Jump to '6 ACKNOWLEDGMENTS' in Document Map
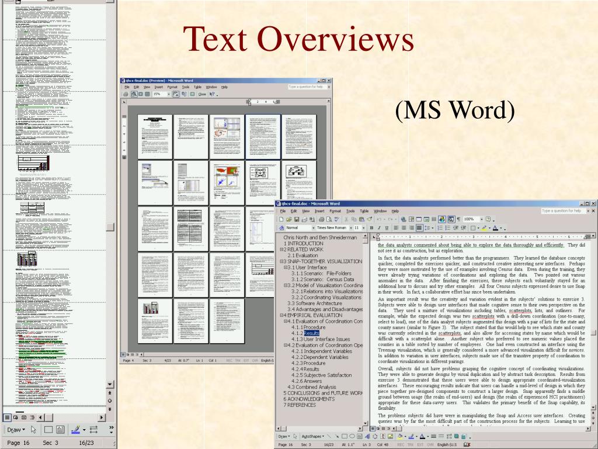Image resolution: width=598 pixels, height=449 pixels. tap(309, 399)
